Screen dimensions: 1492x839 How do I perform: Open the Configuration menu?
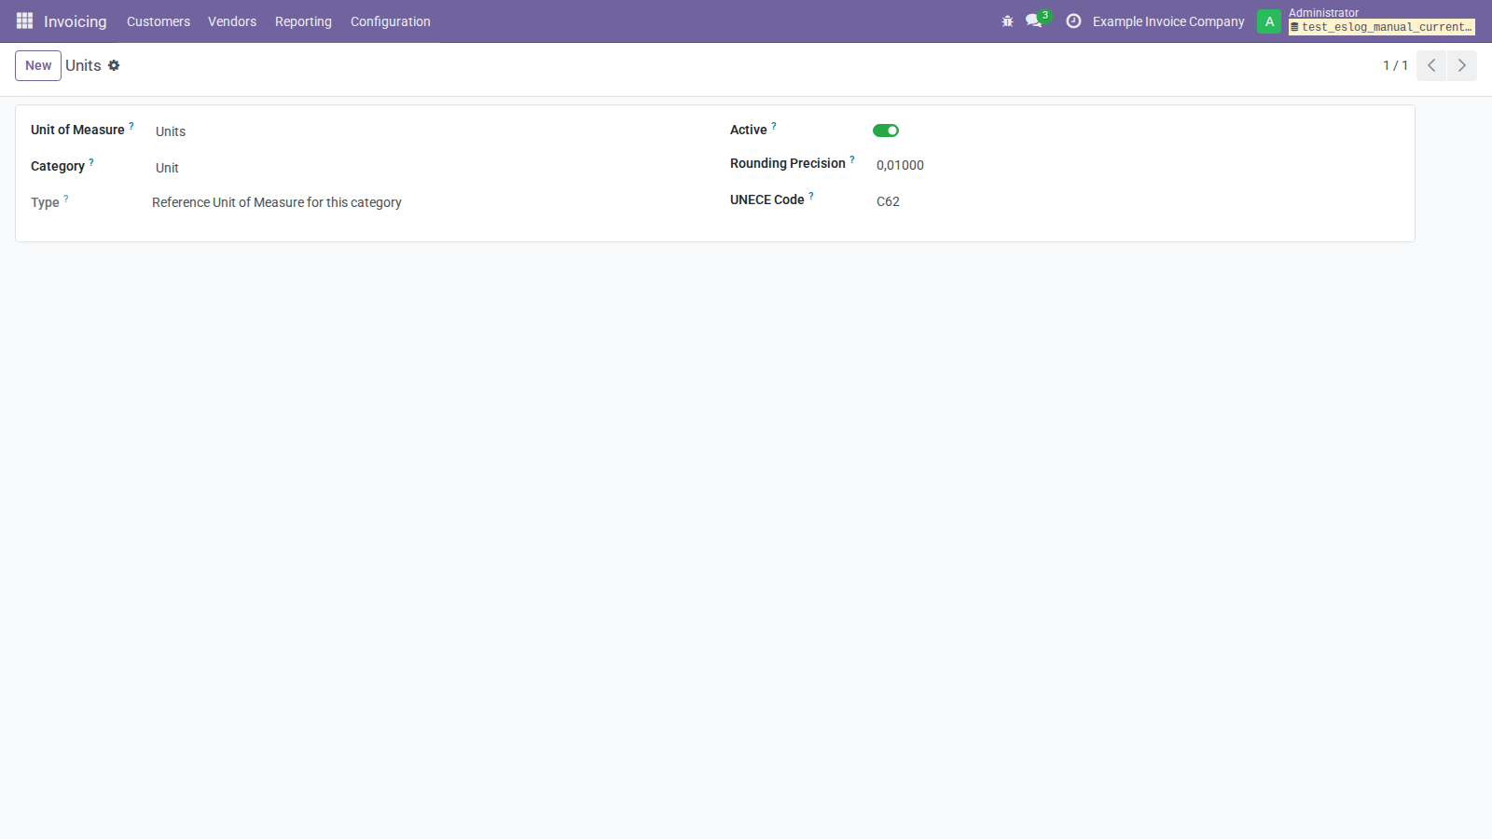point(391,21)
